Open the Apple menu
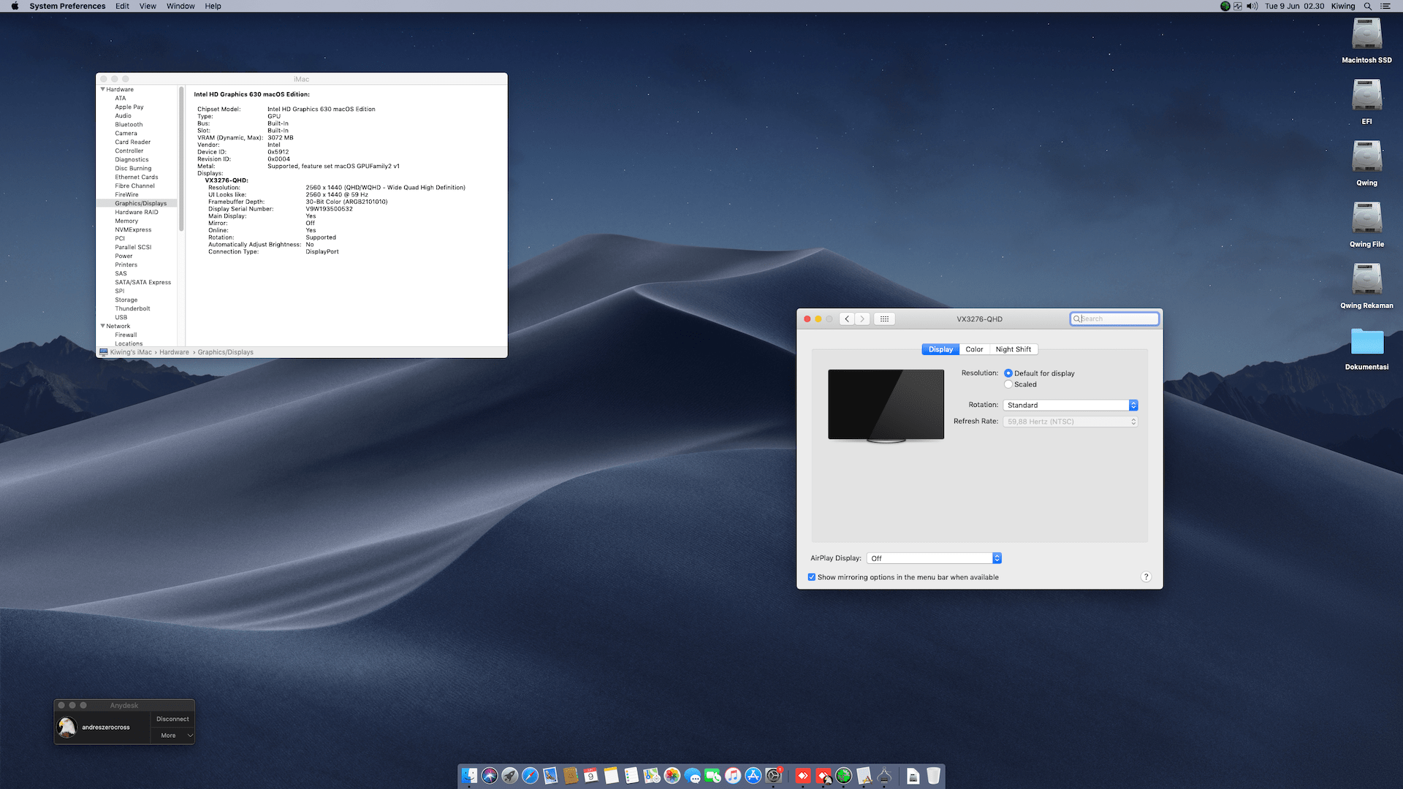The width and height of the screenshot is (1403, 789). click(x=15, y=6)
